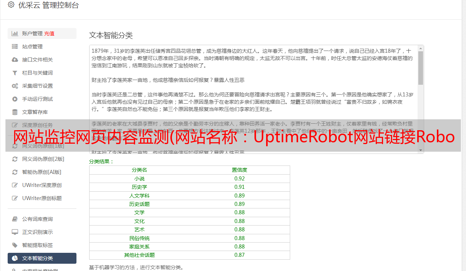Image resolution: width=466 pixels, height=271 pixels.
Task: Click the 民俗传统 category cell
Action: point(139,238)
